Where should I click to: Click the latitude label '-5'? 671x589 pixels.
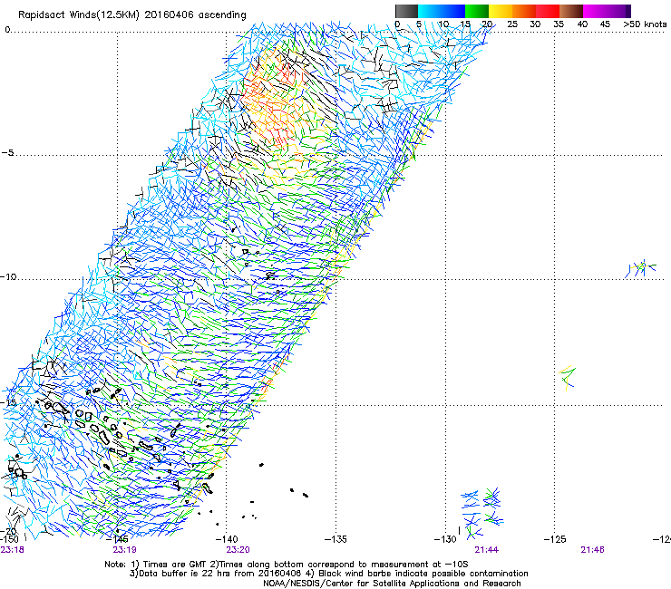point(7,153)
